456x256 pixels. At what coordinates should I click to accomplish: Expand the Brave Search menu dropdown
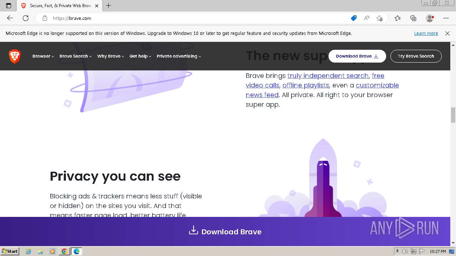click(76, 56)
